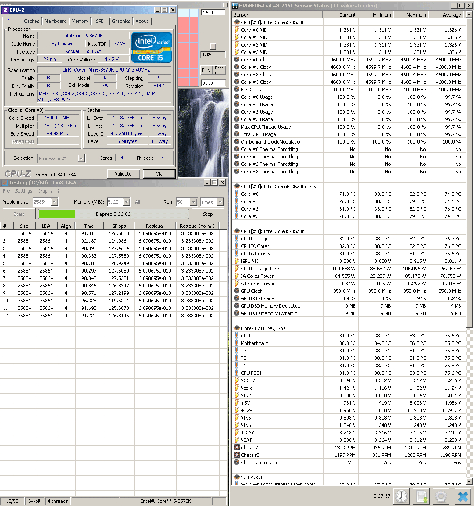The image size is (474, 506).
Task: Click the Vcore voltage lightning icon
Action: coord(237,388)
